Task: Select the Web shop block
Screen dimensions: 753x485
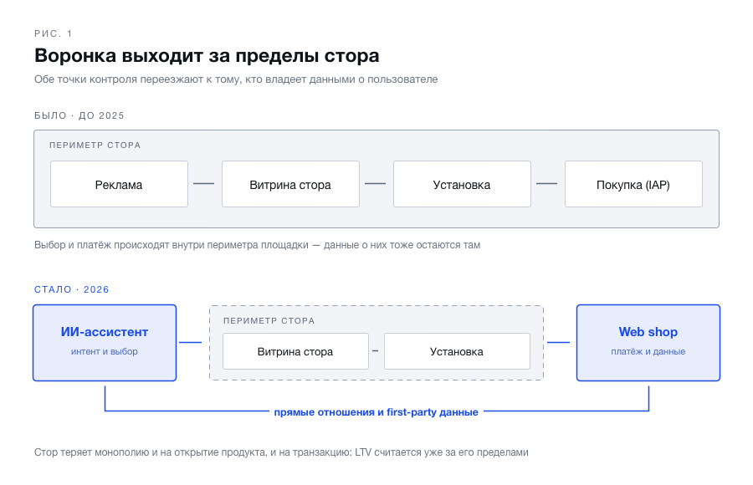Action: click(x=648, y=343)
